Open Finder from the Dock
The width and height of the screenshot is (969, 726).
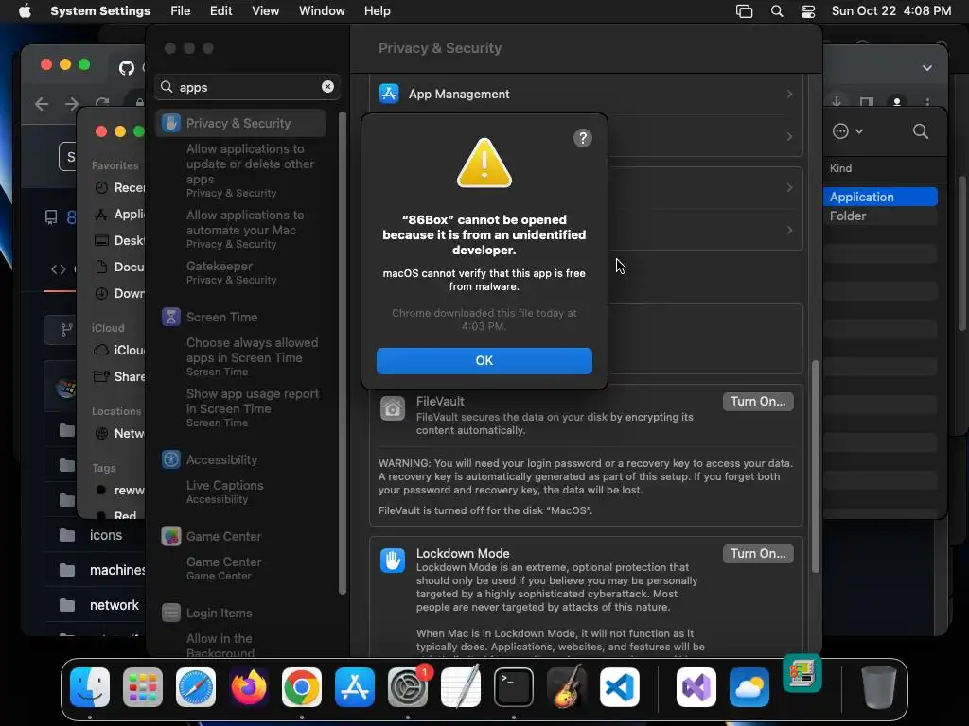coord(90,687)
